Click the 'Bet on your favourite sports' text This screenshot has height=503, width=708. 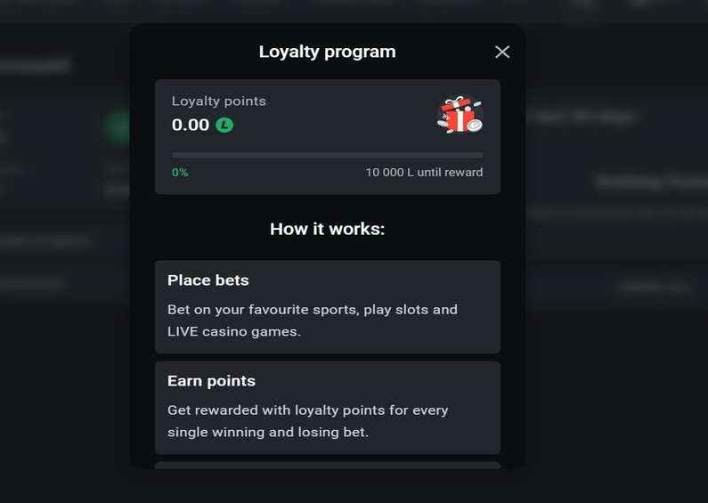pyautogui.click(x=264, y=310)
